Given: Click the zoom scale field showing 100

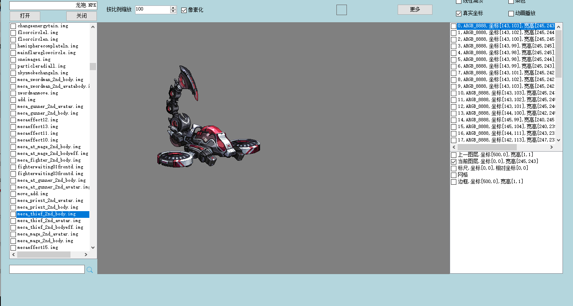Looking at the screenshot, I should point(153,9).
